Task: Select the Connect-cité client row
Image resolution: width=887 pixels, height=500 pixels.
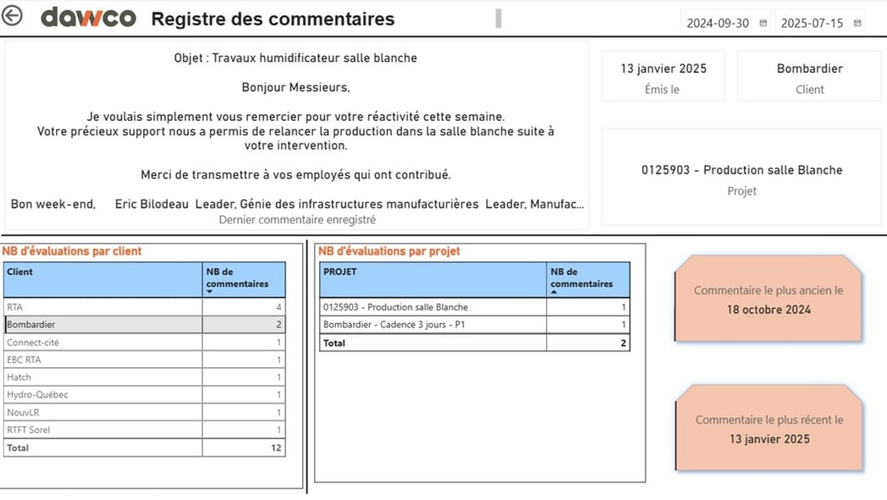Action: click(144, 342)
